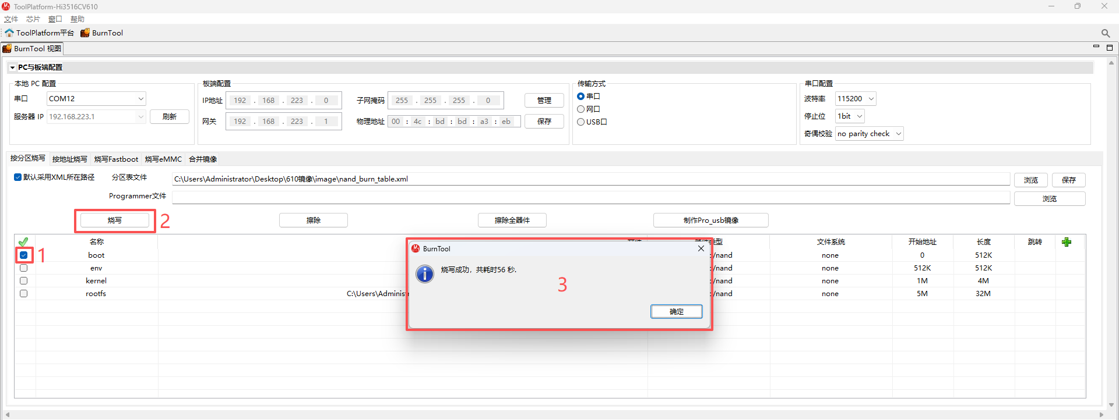Open the 芯片 menu

coord(33,19)
